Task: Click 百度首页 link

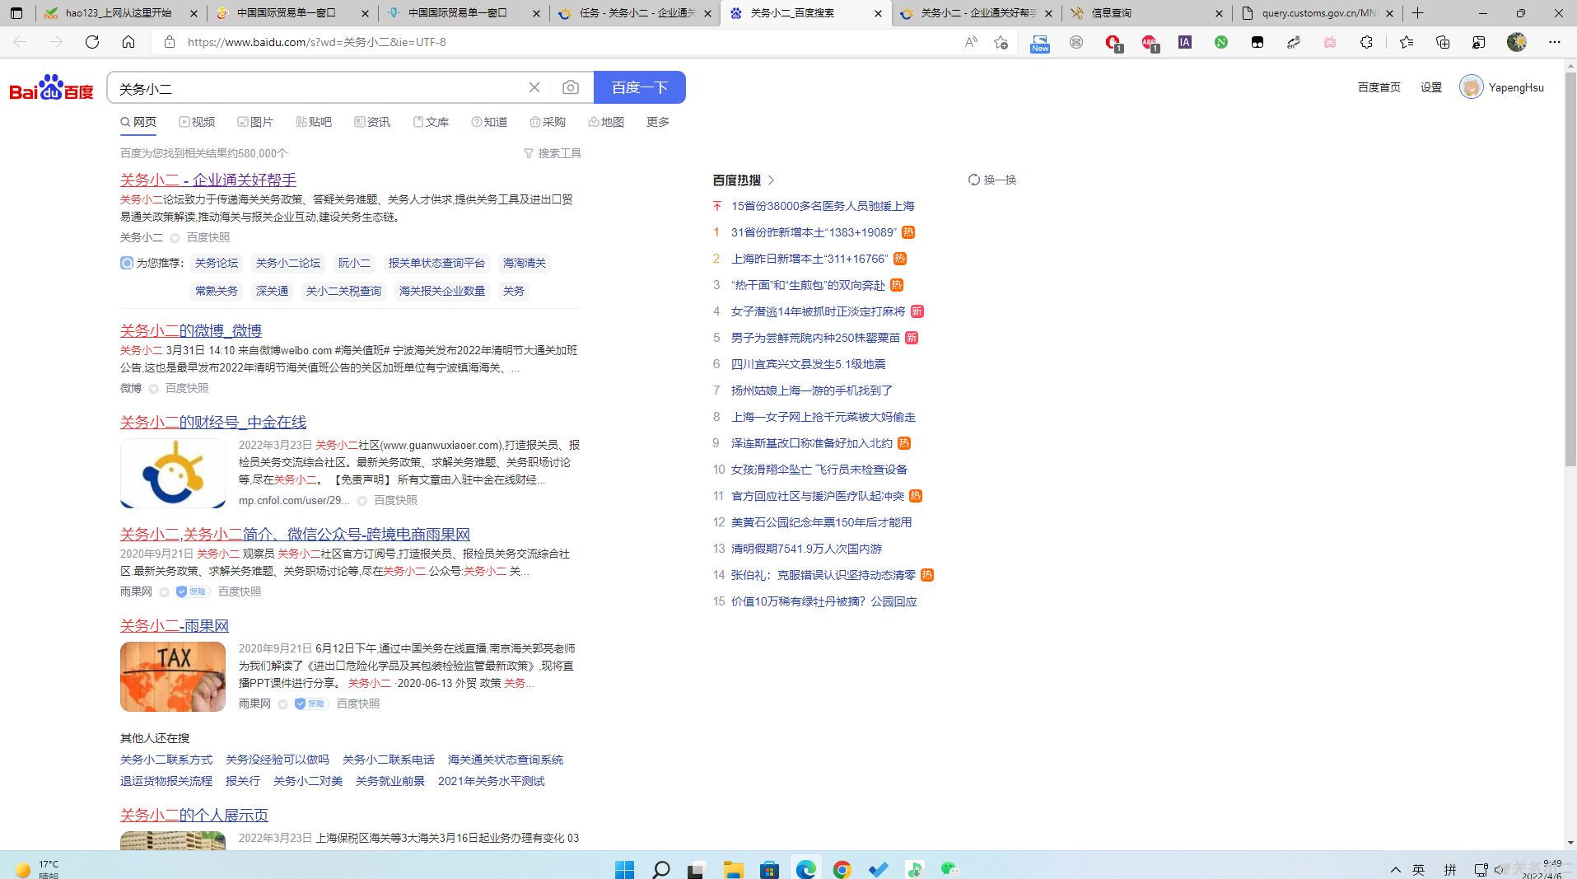Action: pos(1379,87)
